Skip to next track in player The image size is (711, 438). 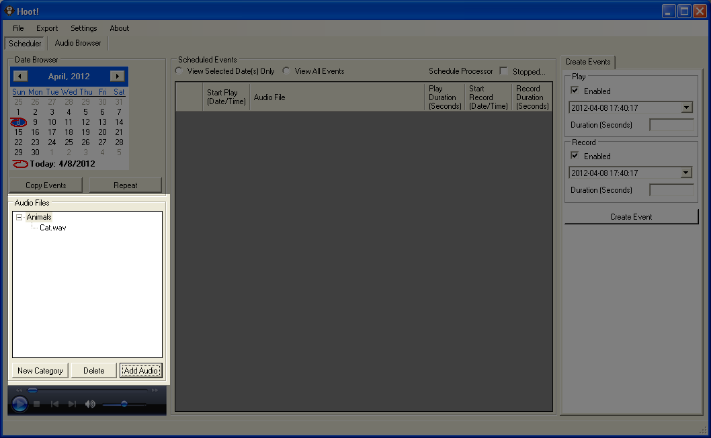72,404
